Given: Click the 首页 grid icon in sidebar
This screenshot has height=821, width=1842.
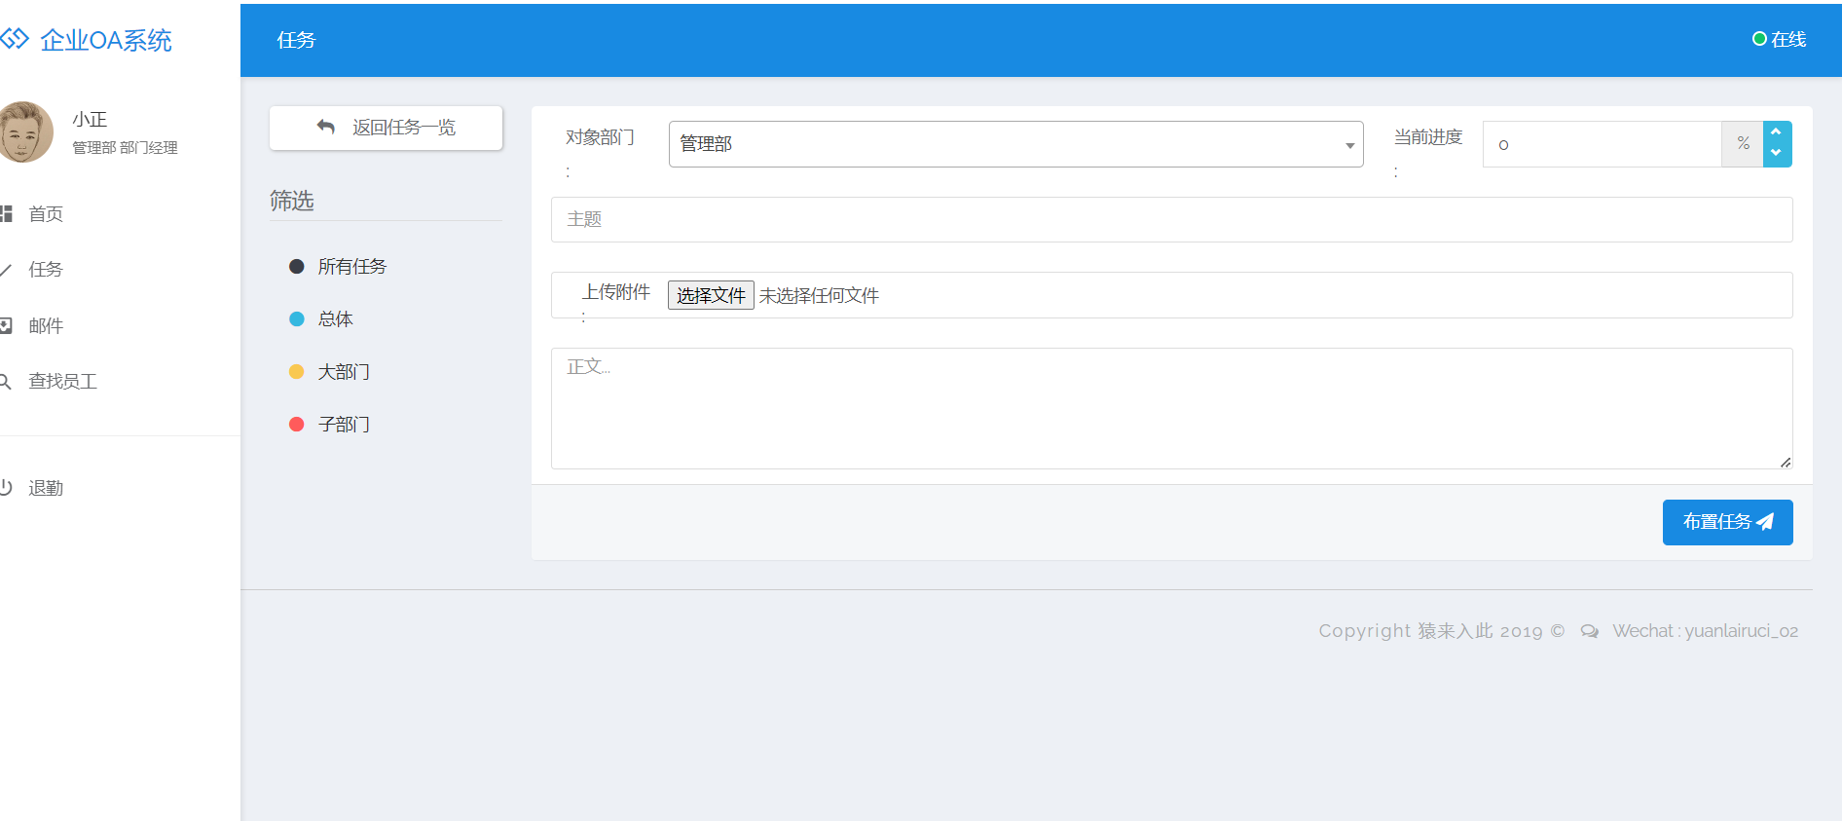Looking at the screenshot, I should [6, 213].
